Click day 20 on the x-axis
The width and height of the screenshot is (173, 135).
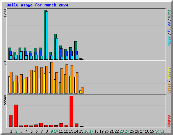point(106,131)
